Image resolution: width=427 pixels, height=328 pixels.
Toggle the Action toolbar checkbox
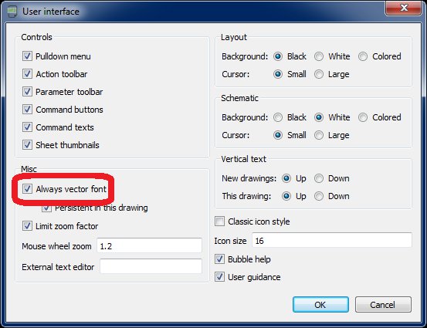click(27, 74)
